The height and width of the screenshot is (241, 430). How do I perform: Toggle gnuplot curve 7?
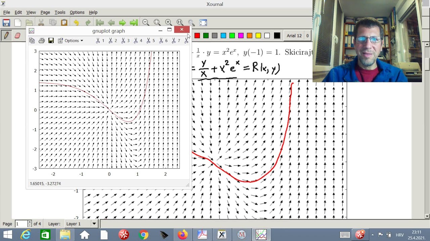(176, 41)
